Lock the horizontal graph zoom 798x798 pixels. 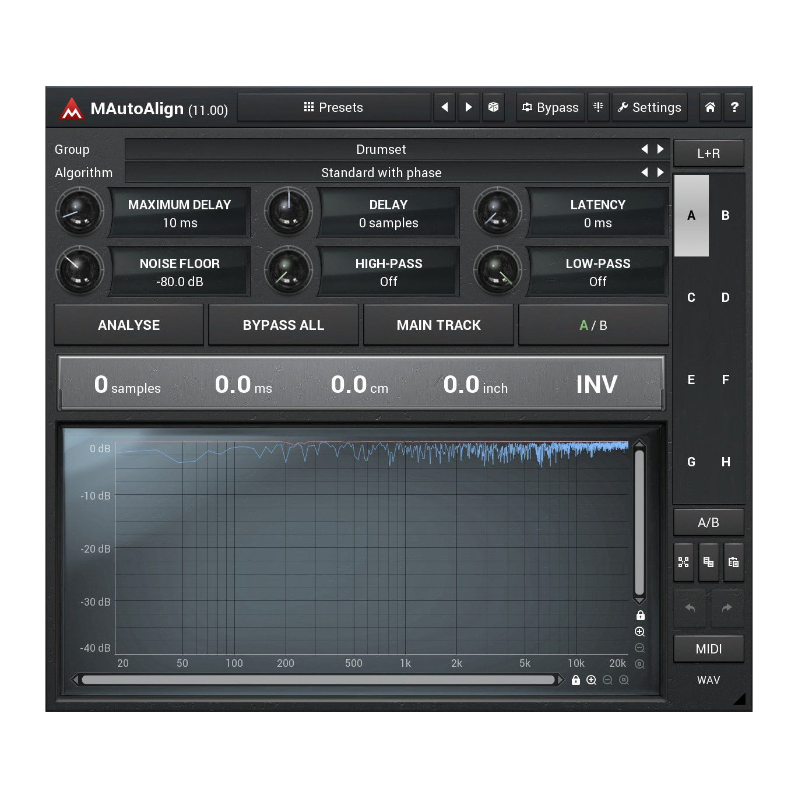(576, 680)
